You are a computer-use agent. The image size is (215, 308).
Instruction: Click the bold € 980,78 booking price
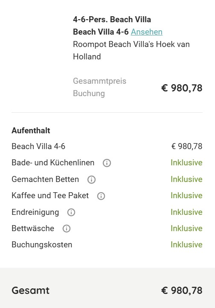182,88
